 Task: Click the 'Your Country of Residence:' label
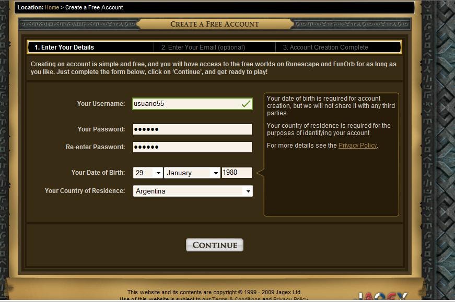pyautogui.click(x=85, y=191)
